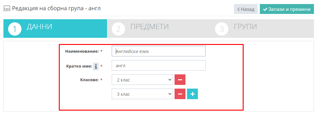The image size is (318, 123).
Task: Expand the arrow of the 3 клас select
Action: tap(170, 94)
